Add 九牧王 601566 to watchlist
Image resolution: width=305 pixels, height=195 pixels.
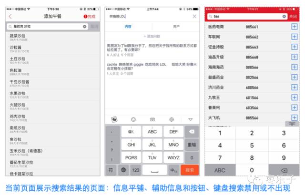295,97
